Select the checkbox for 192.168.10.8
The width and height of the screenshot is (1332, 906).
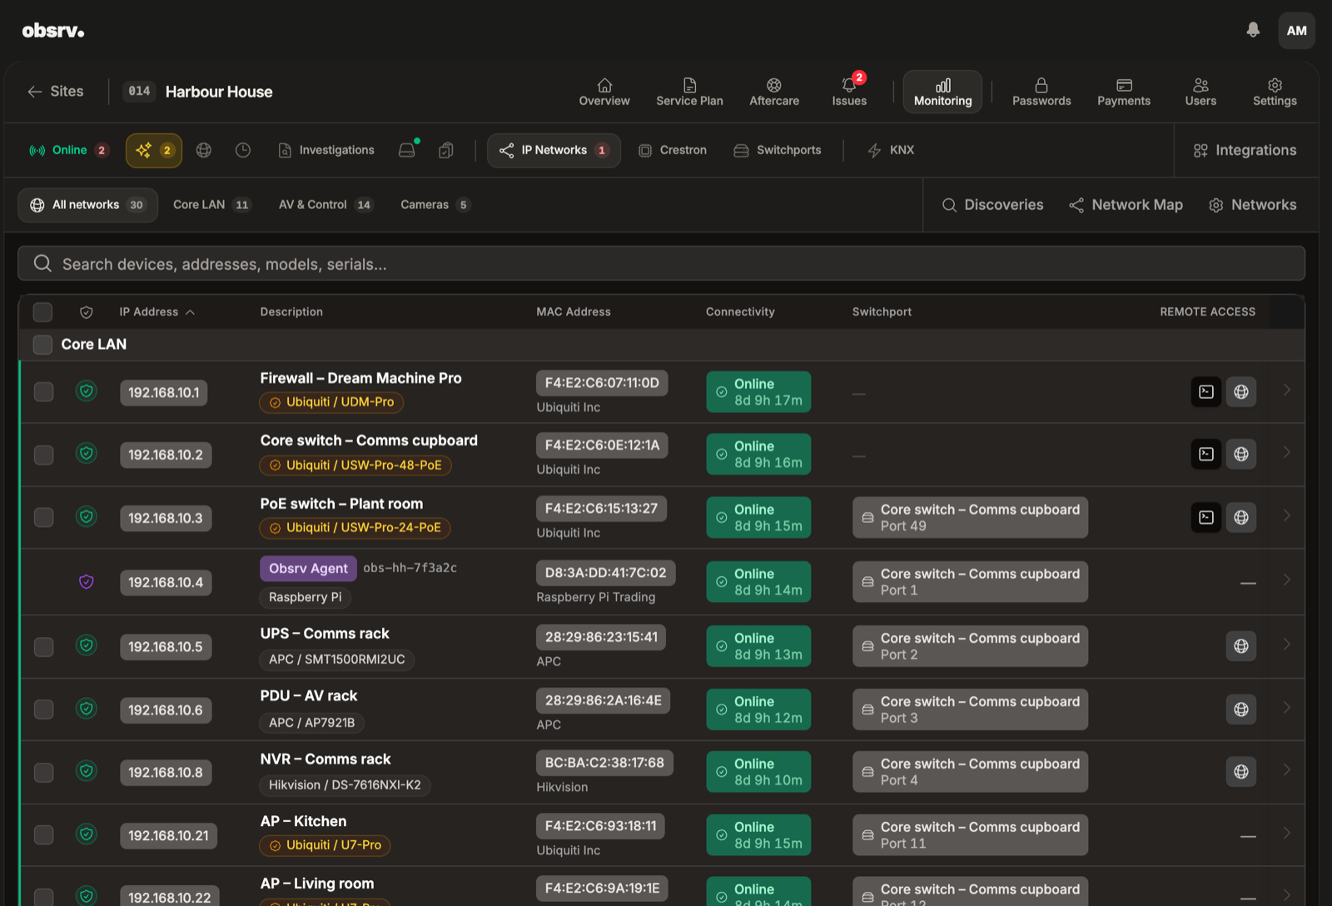(x=43, y=773)
